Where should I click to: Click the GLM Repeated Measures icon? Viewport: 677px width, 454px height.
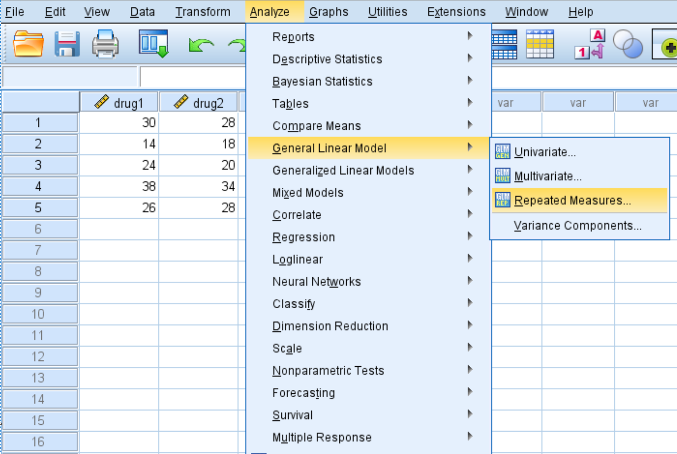tap(502, 199)
